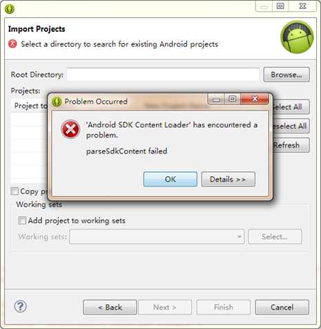Click the Select... working sets button
Screen dimensions: 321x329
point(275,236)
